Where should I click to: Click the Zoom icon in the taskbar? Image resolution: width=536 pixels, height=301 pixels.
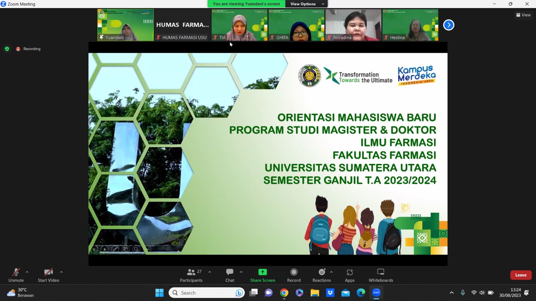pos(376,293)
